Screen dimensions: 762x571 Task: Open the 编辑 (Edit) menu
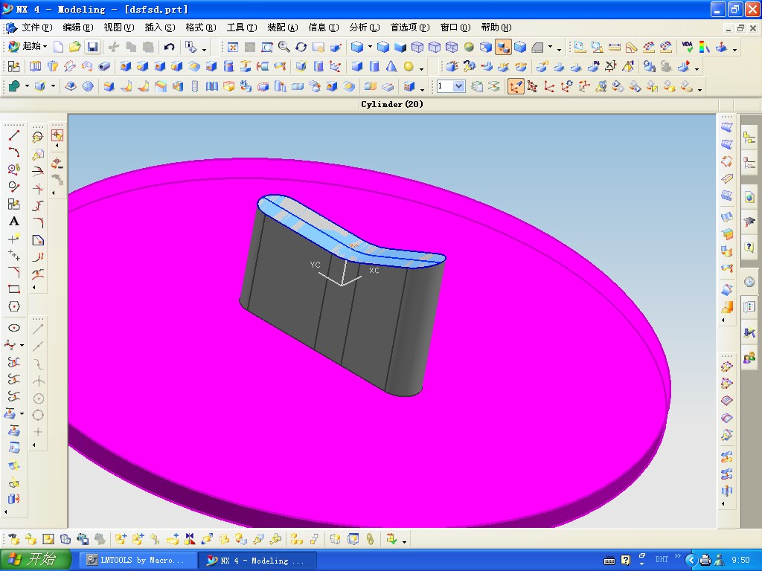click(x=77, y=28)
